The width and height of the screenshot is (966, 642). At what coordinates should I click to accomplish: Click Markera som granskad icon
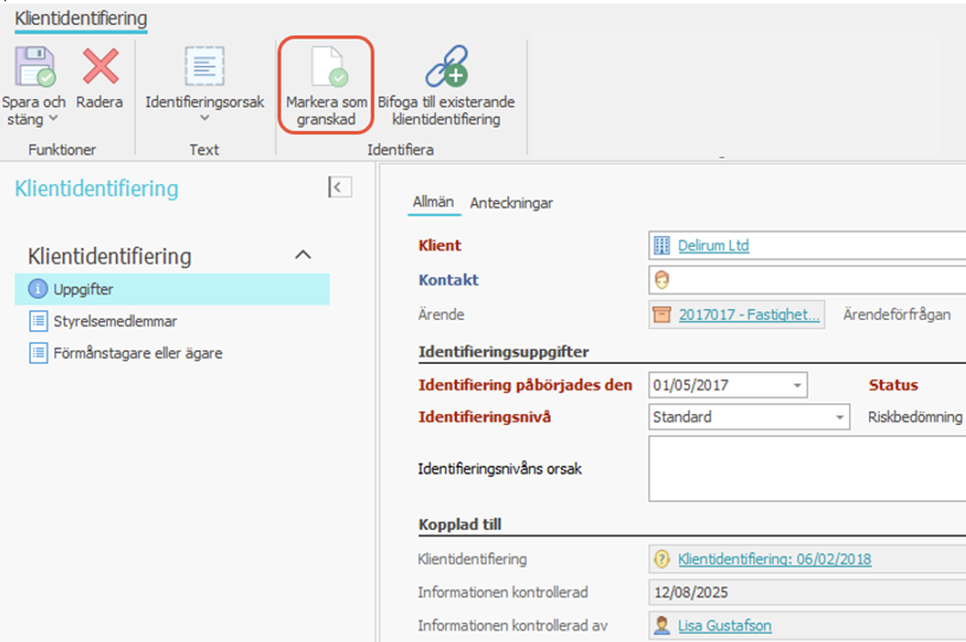326,66
